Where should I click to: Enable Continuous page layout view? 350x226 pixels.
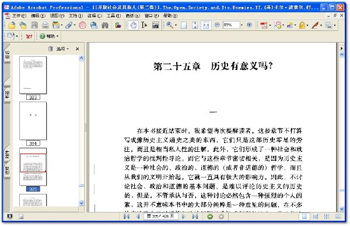tap(316, 217)
